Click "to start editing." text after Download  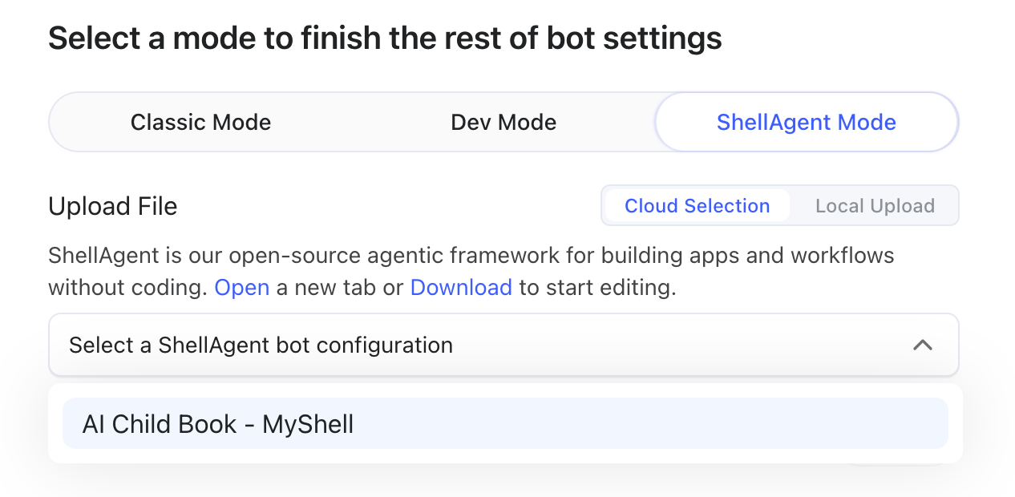pos(597,287)
